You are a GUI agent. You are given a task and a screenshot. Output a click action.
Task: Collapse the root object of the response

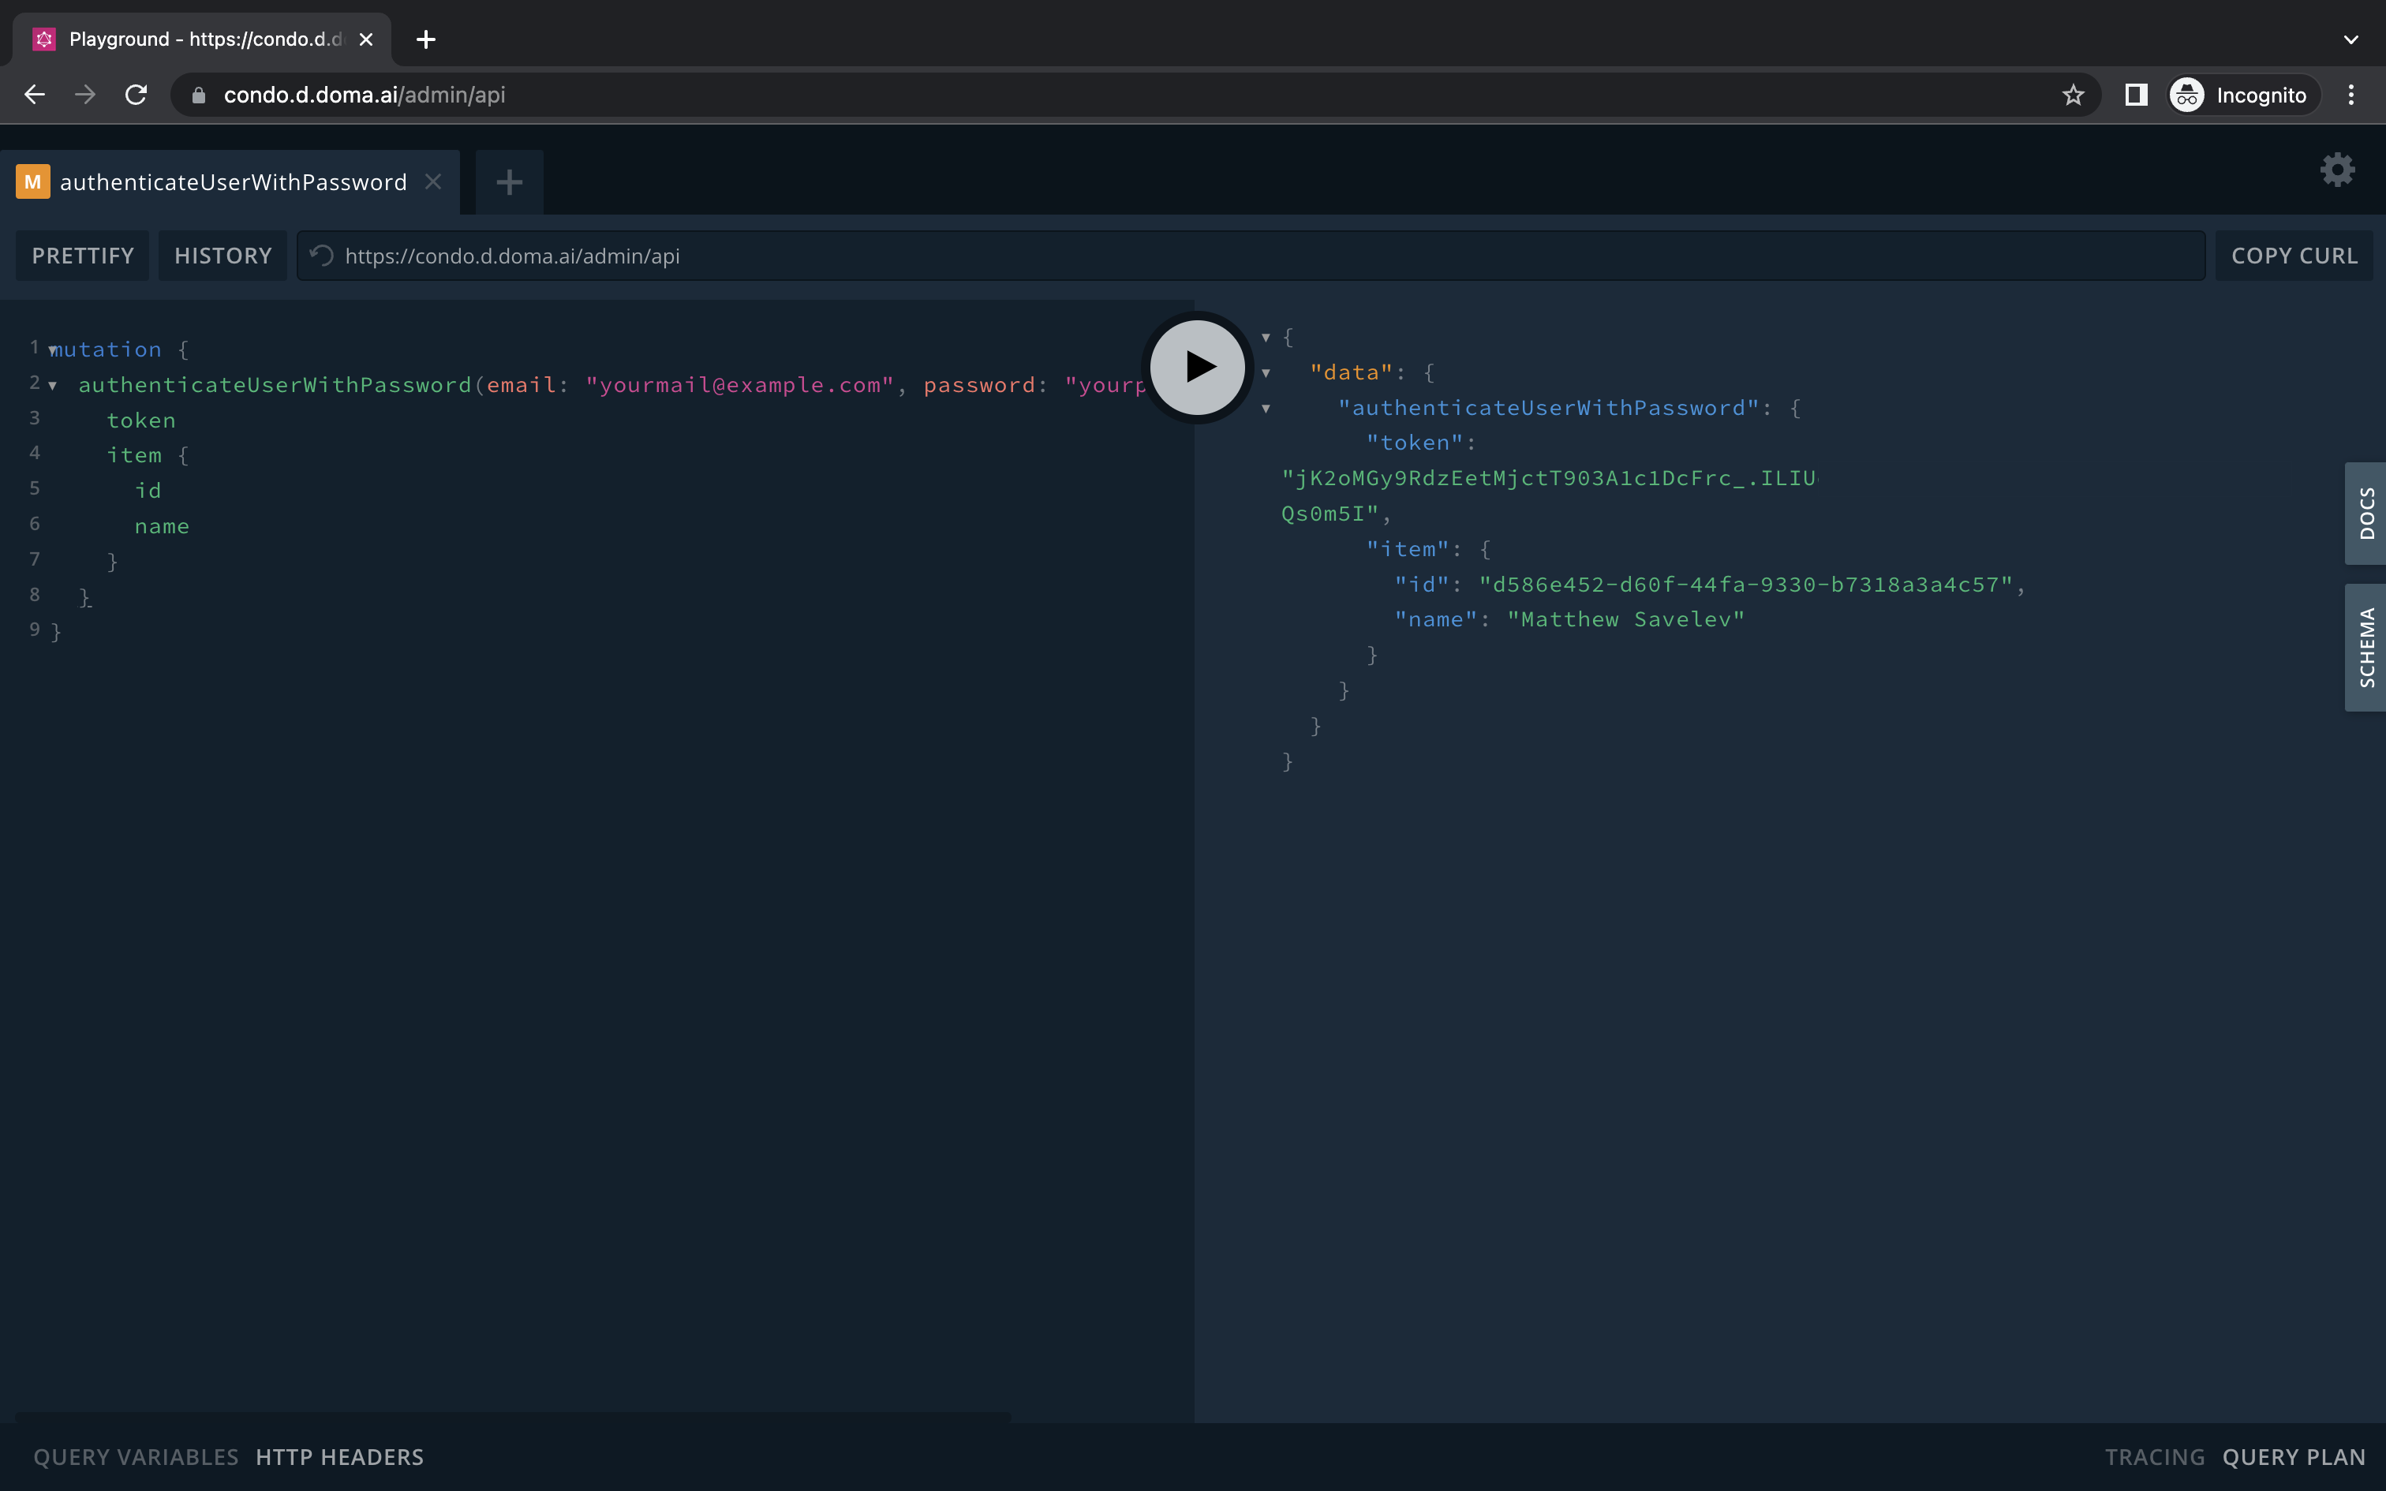click(1265, 336)
